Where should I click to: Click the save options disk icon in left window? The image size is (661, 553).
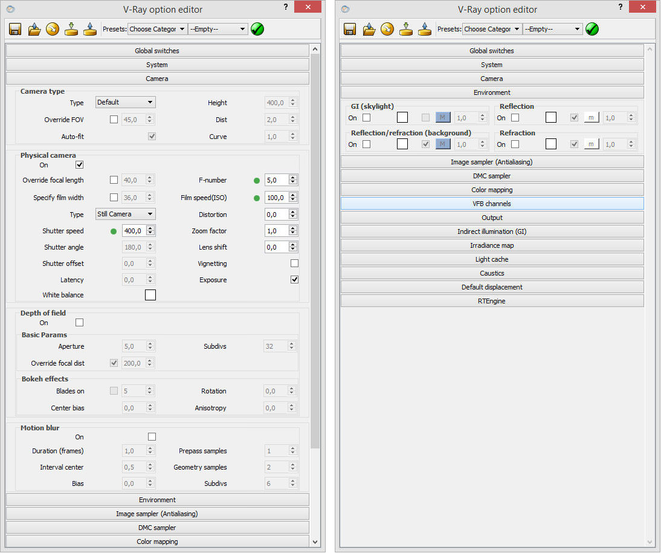(x=15, y=29)
